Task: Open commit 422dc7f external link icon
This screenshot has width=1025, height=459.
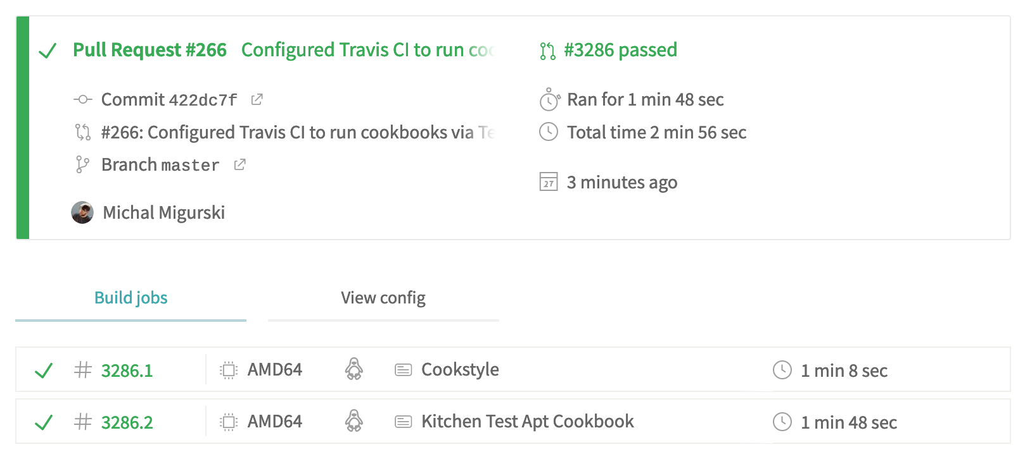Action: [257, 99]
